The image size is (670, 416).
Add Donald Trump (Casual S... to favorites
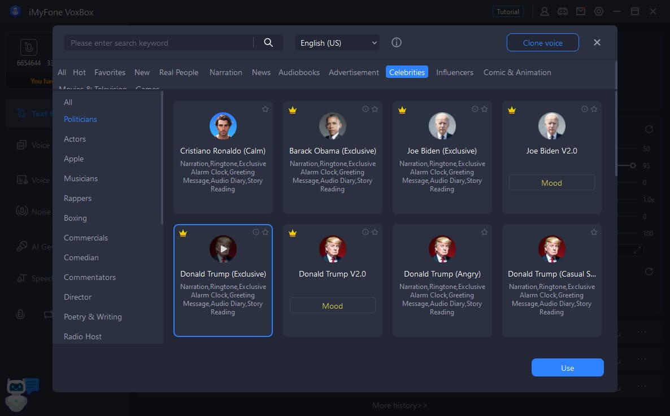click(x=594, y=232)
